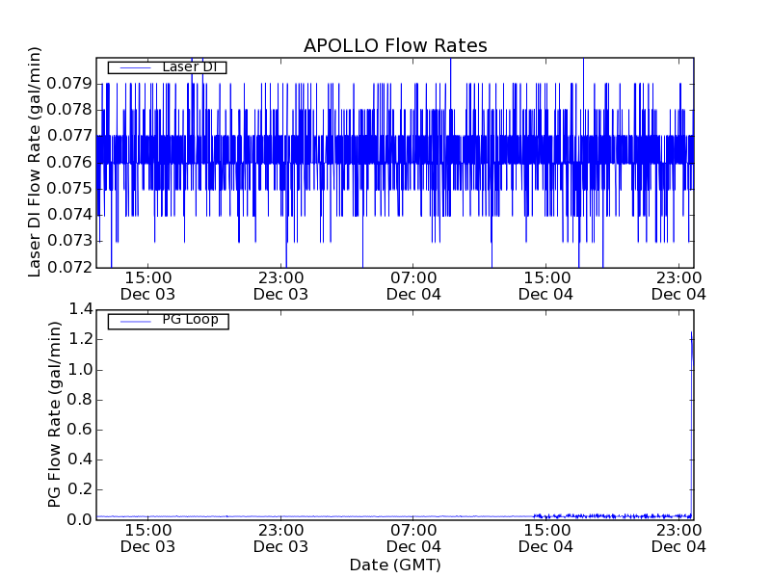Click bottom chart's 15:00 Dec 04 tick label
Viewport: 771px width, 578px height.
(545, 538)
